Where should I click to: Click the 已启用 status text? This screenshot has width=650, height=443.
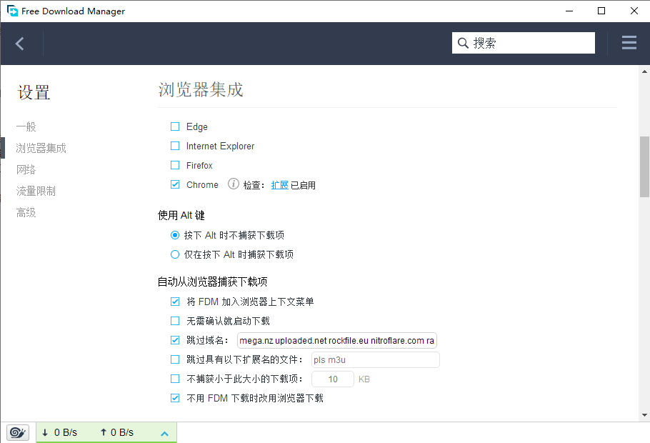click(x=303, y=185)
